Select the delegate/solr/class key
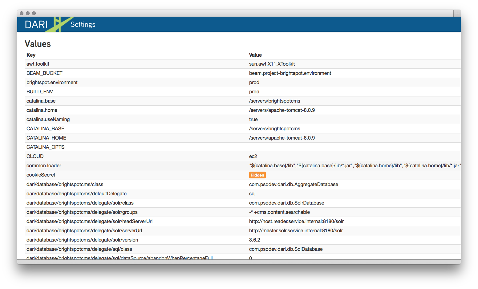Viewport: 478px width, 289px height. tap(80, 203)
